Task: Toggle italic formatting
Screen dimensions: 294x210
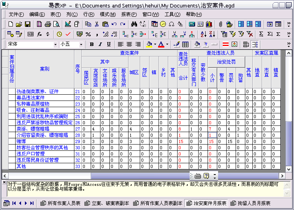Action: pyautogui.click(x=100, y=44)
